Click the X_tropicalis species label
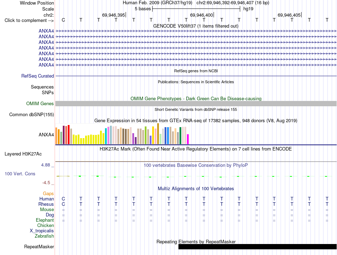337x255 pixels. pos(42,231)
